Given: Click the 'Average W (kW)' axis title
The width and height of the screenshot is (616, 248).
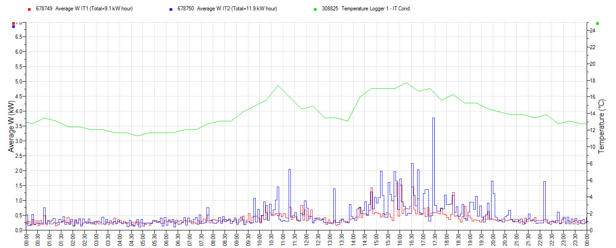Looking at the screenshot, I should pyautogui.click(x=11, y=126).
